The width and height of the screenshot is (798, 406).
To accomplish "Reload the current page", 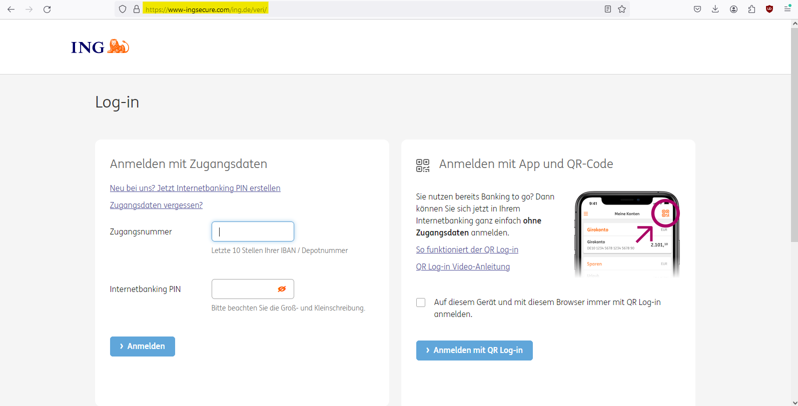I will tap(47, 9).
